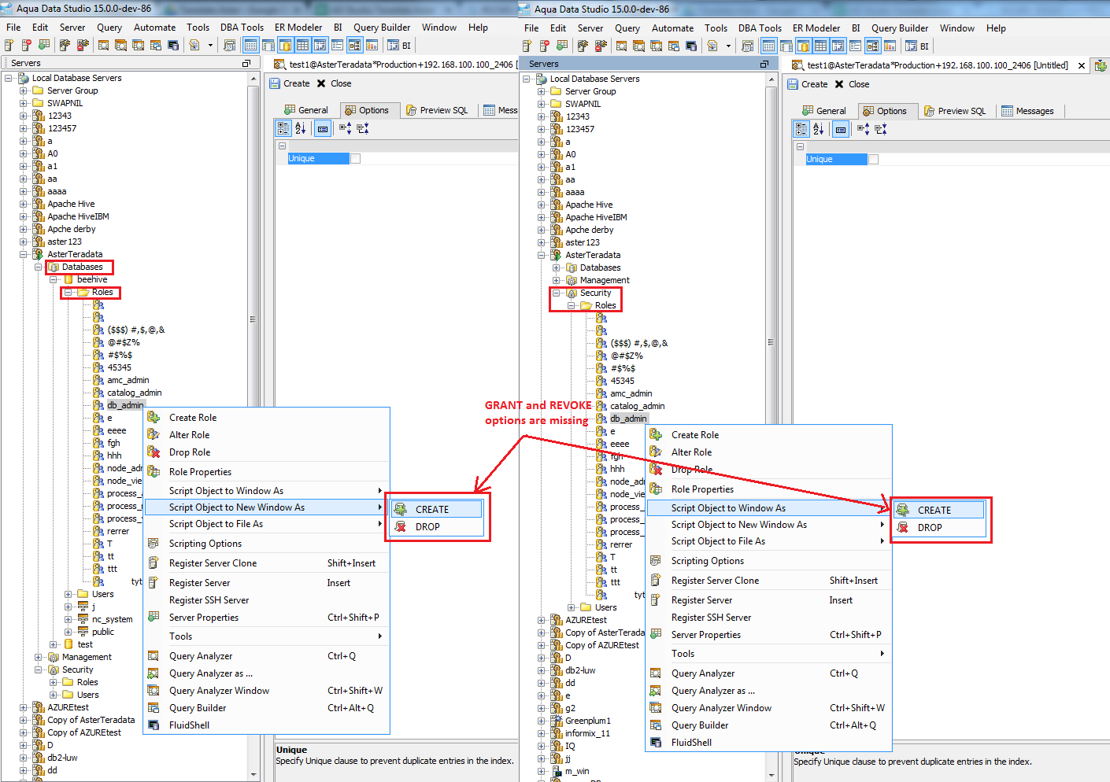Tick the Unique checkbox in left window
Viewport: 1110px width, 782px height.
tap(355, 159)
